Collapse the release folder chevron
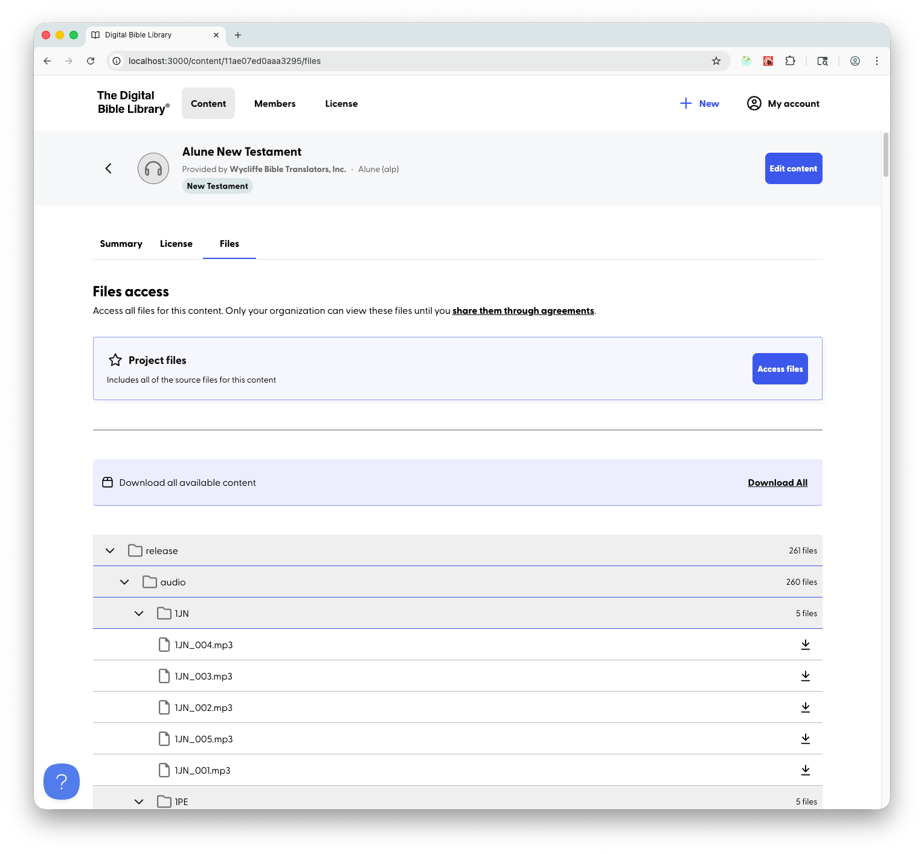Viewport: 924px width, 854px height. click(110, 550)
